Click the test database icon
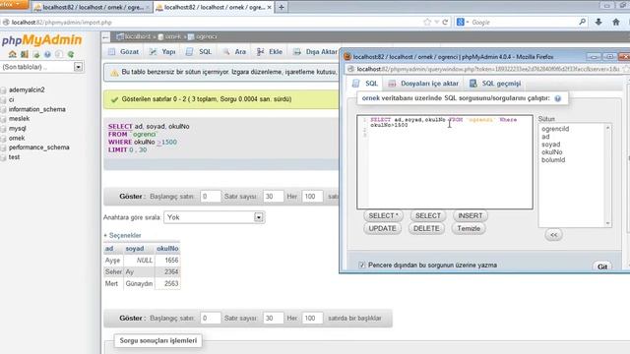Image resolution: width=630 pixels, height=354 pixels. coord(4,157)
